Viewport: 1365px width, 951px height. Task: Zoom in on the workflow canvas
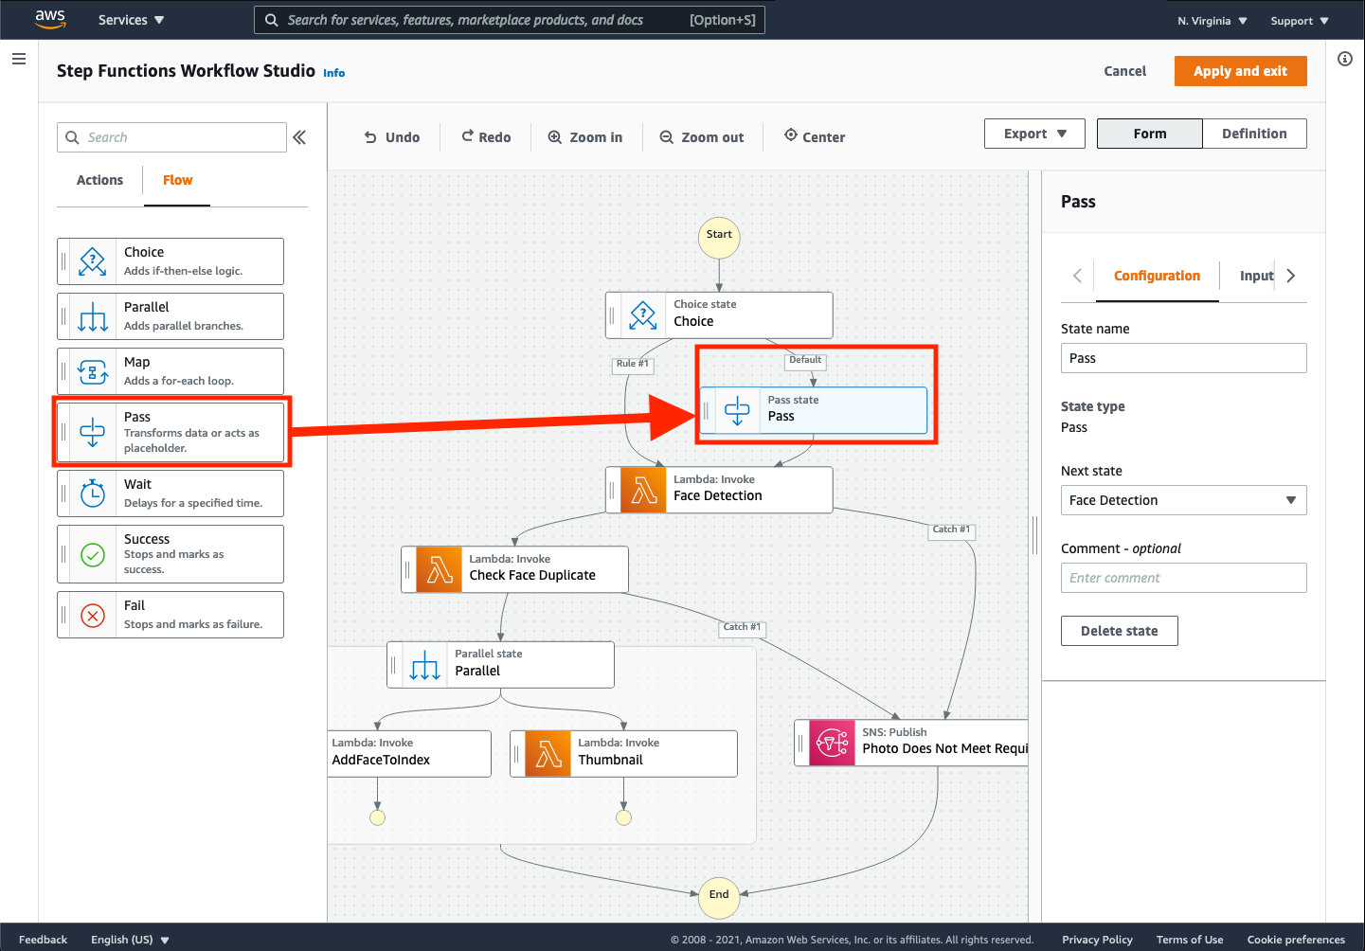coord(585,137)
